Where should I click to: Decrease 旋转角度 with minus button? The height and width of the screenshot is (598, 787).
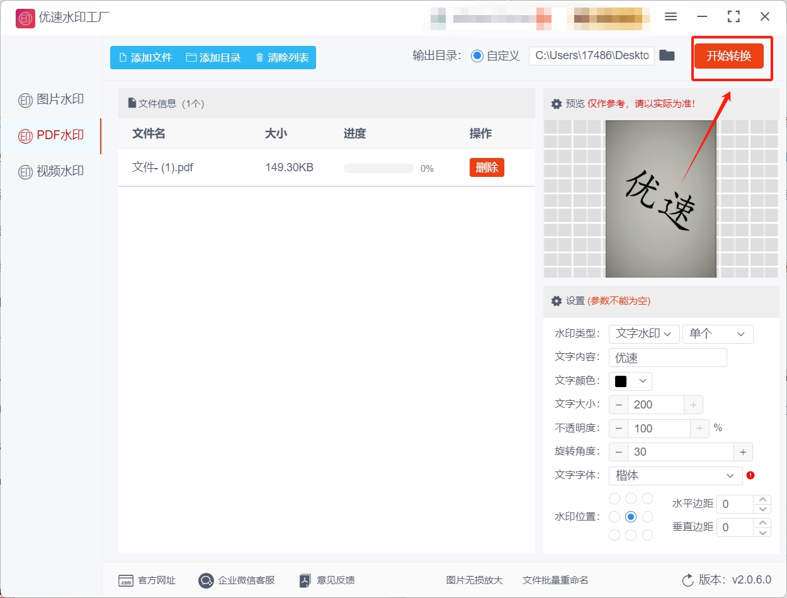coord(618,452)
